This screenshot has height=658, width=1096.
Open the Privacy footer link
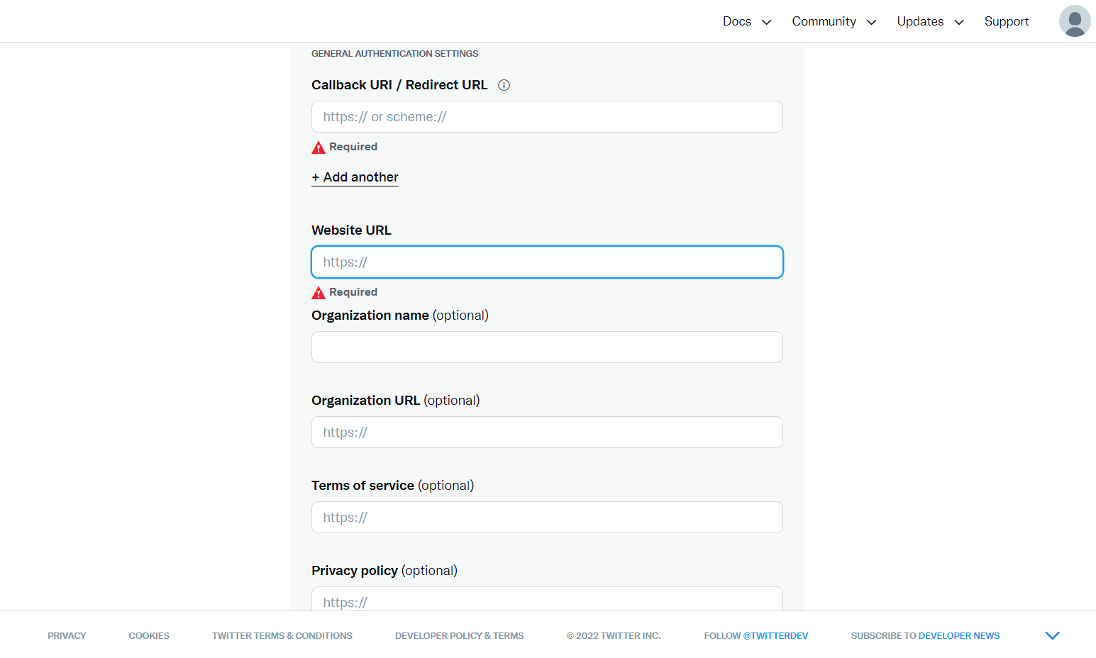[x=67, y=636]
